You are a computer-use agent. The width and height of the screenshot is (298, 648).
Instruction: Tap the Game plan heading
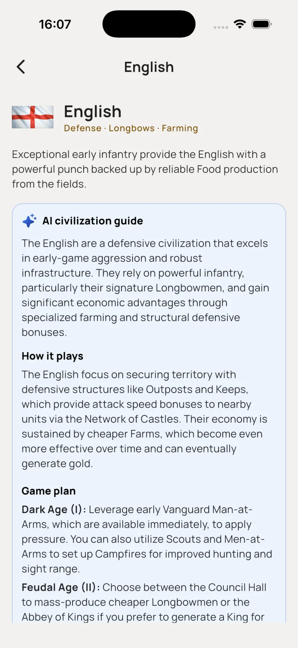[x=49, y=491]
